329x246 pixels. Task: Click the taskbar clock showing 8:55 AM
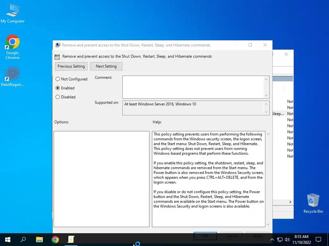click(x=301, y=240)
